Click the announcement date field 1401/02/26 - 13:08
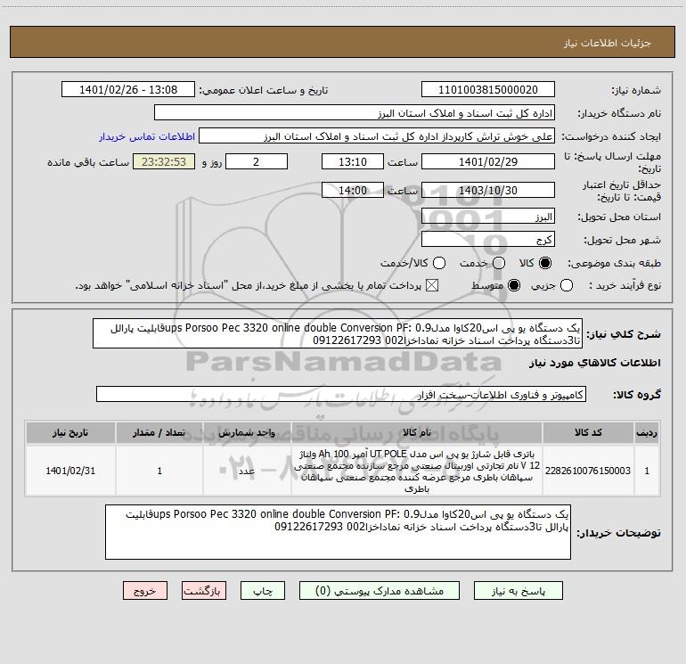Viewport: 686px width, 664px height. coord(128,89)
